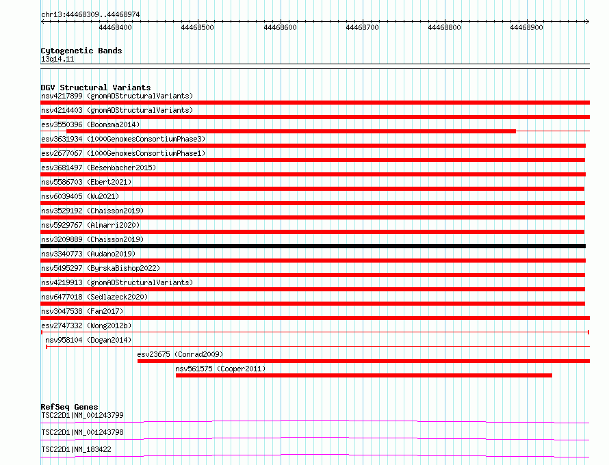
Task: Click ruler position 44468600
Action: [280, 27]
